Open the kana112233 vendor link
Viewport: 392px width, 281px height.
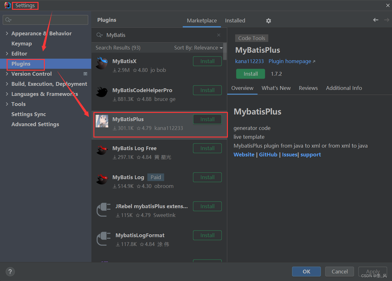coord(249,61)
